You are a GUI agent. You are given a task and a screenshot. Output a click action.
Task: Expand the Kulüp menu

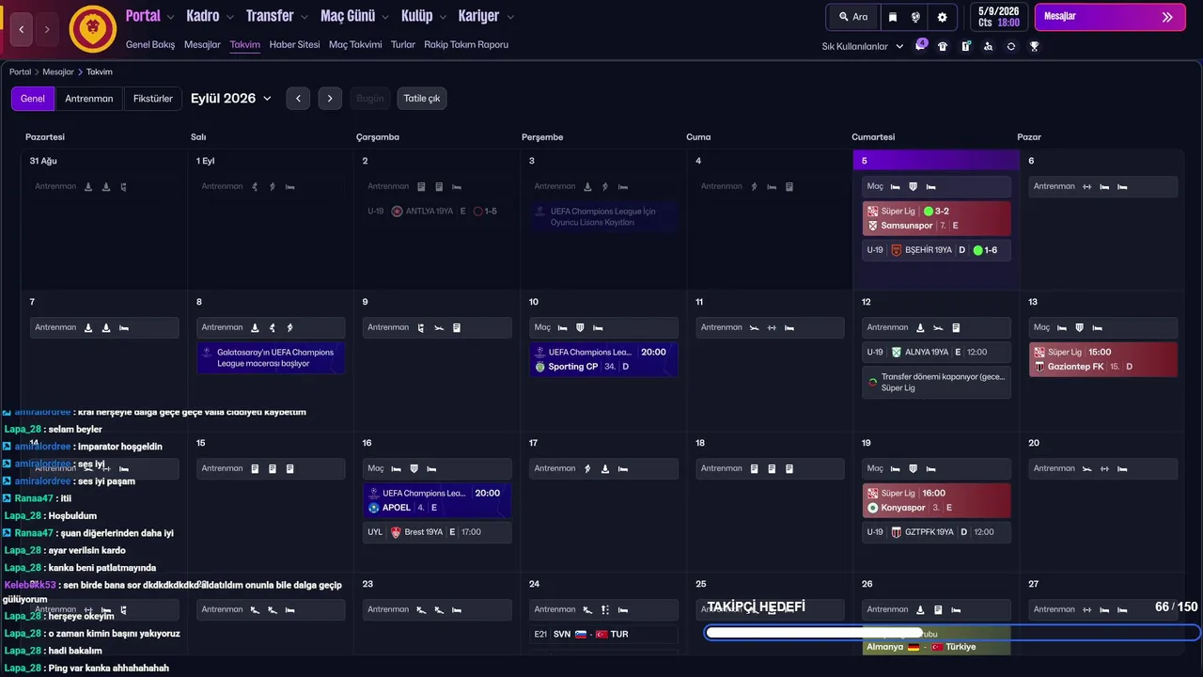[x=424, y=16]
